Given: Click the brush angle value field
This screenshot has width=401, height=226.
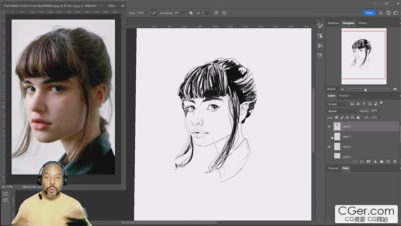Looking at the screenshot, I should pos(206,13).
